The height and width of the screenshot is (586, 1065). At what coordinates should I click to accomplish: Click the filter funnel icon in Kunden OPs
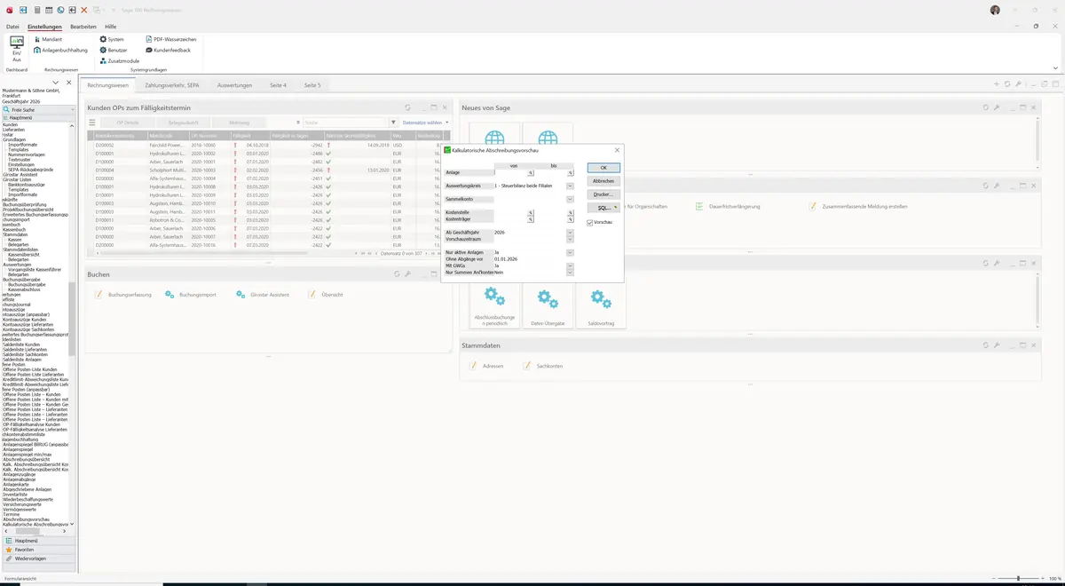point(393,123)
